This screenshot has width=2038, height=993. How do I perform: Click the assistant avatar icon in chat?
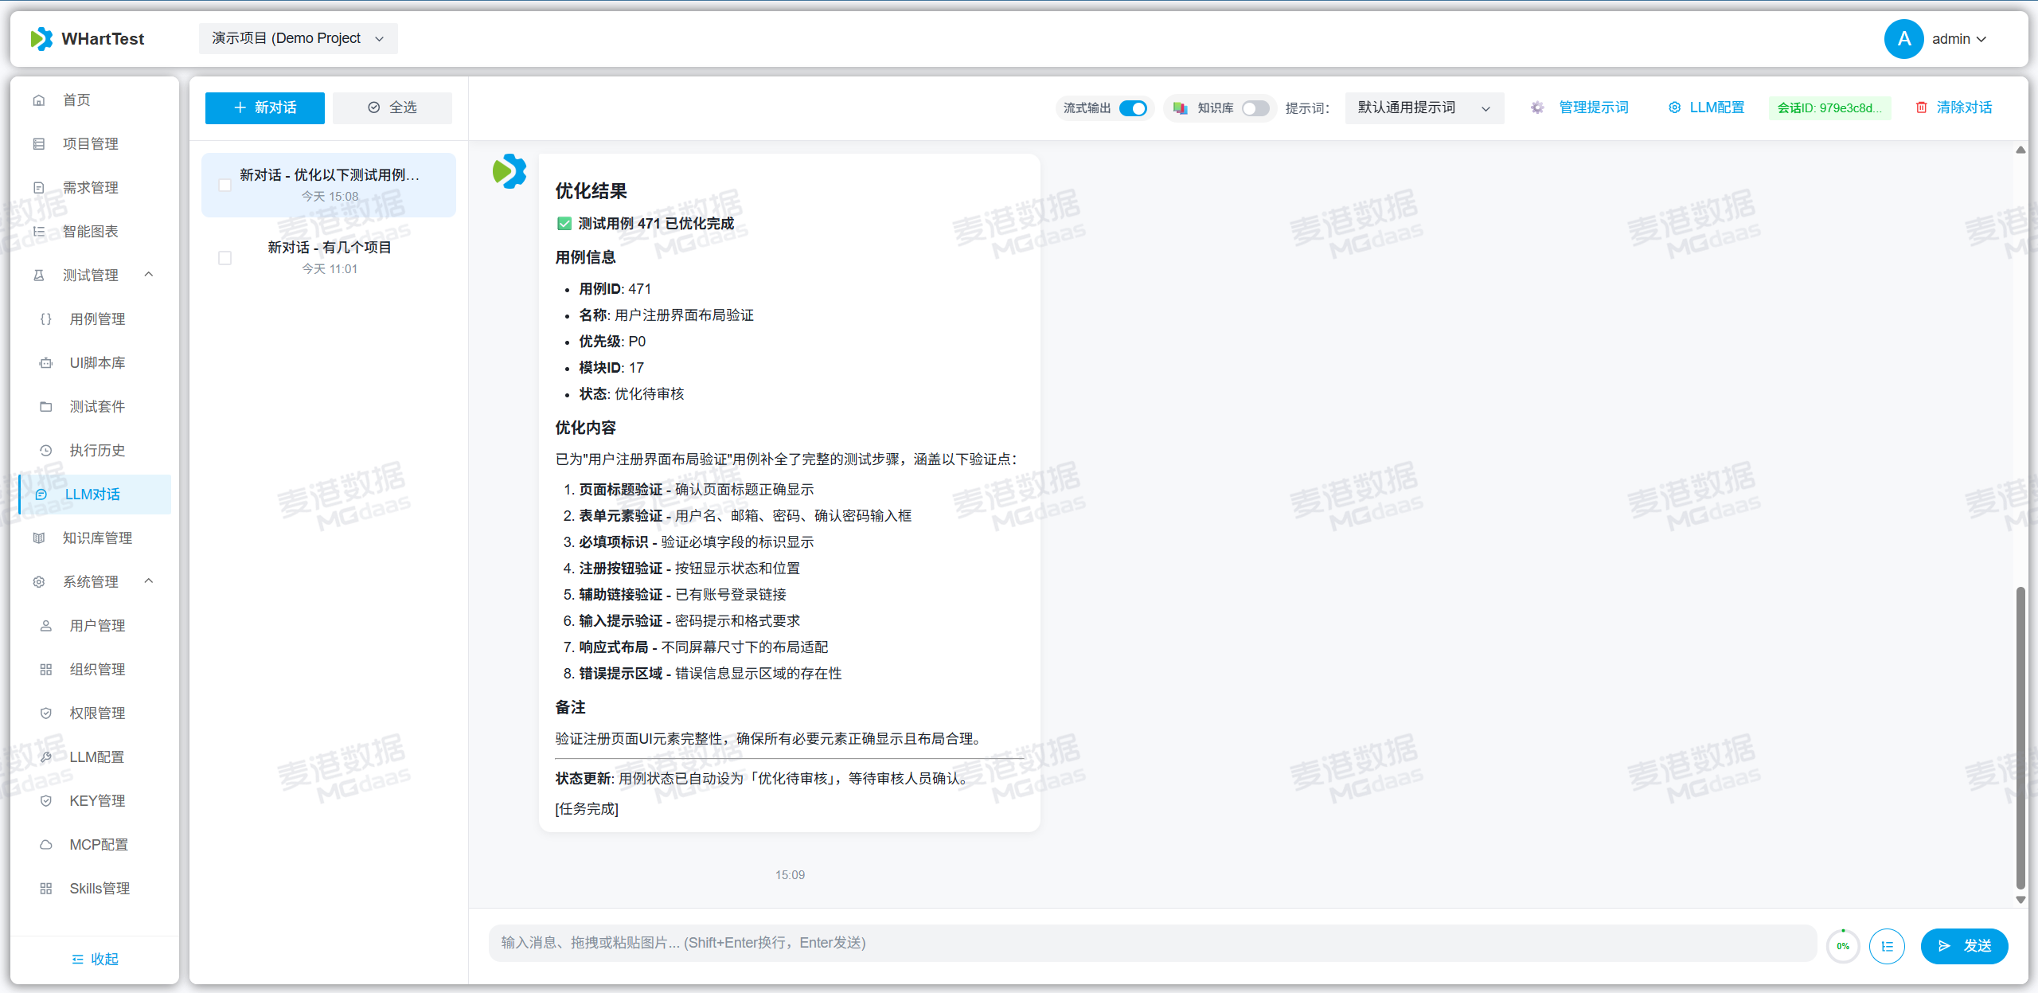pyautogui.click(x=509, y=171)
